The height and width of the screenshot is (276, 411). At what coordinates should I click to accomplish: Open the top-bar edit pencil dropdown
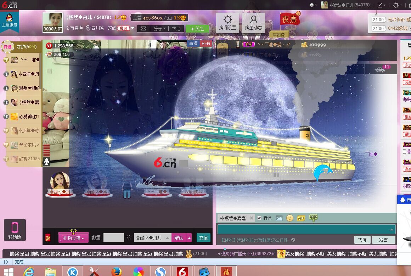[381, 5]
